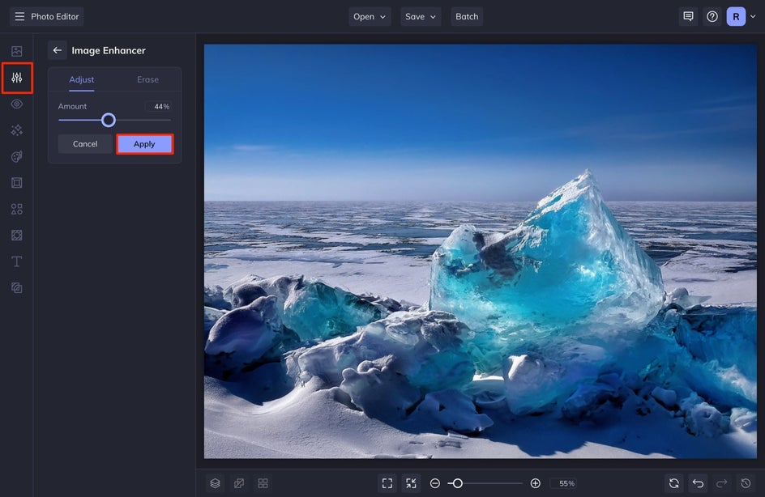The image size is (765, 497).
Task: Cancel the Image Enhancer changes
Action: pos(85,144)
